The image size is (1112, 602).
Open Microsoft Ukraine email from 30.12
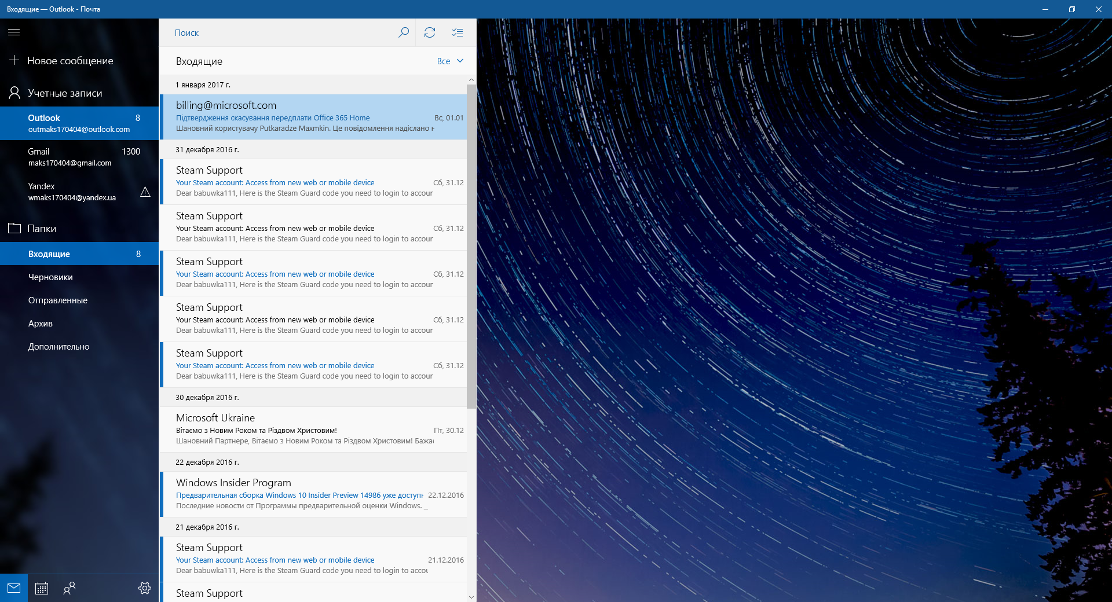(x=313, y=430)
